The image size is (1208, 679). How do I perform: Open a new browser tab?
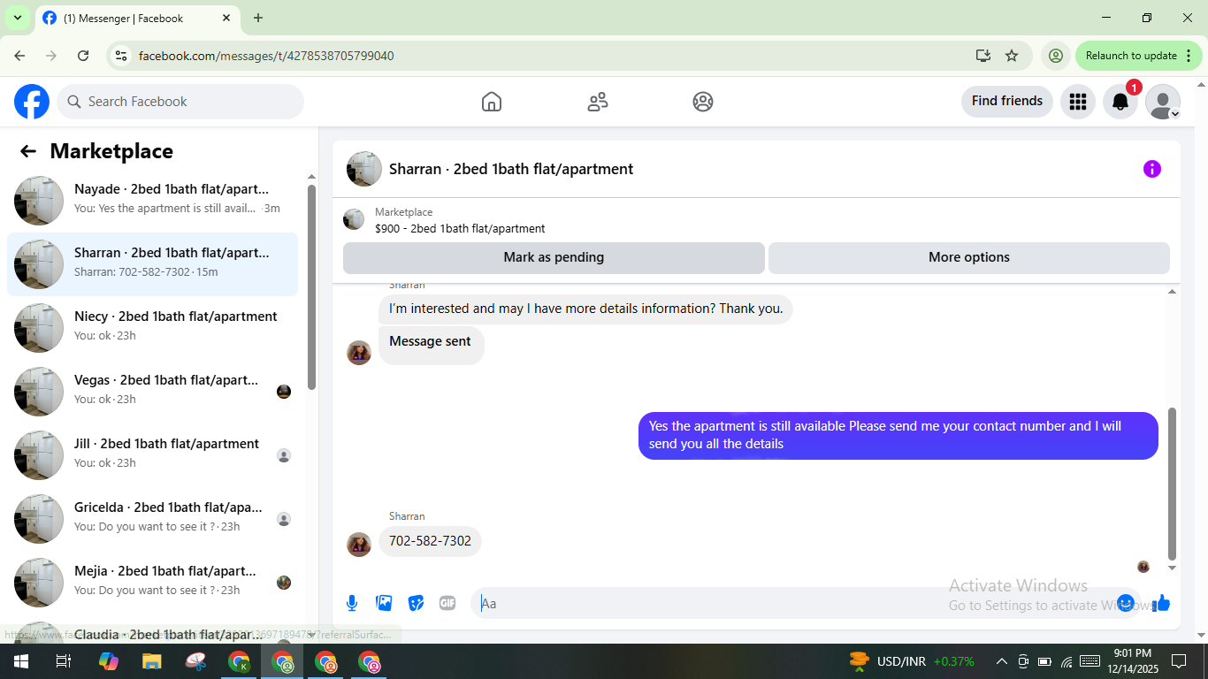click(258, 18)
